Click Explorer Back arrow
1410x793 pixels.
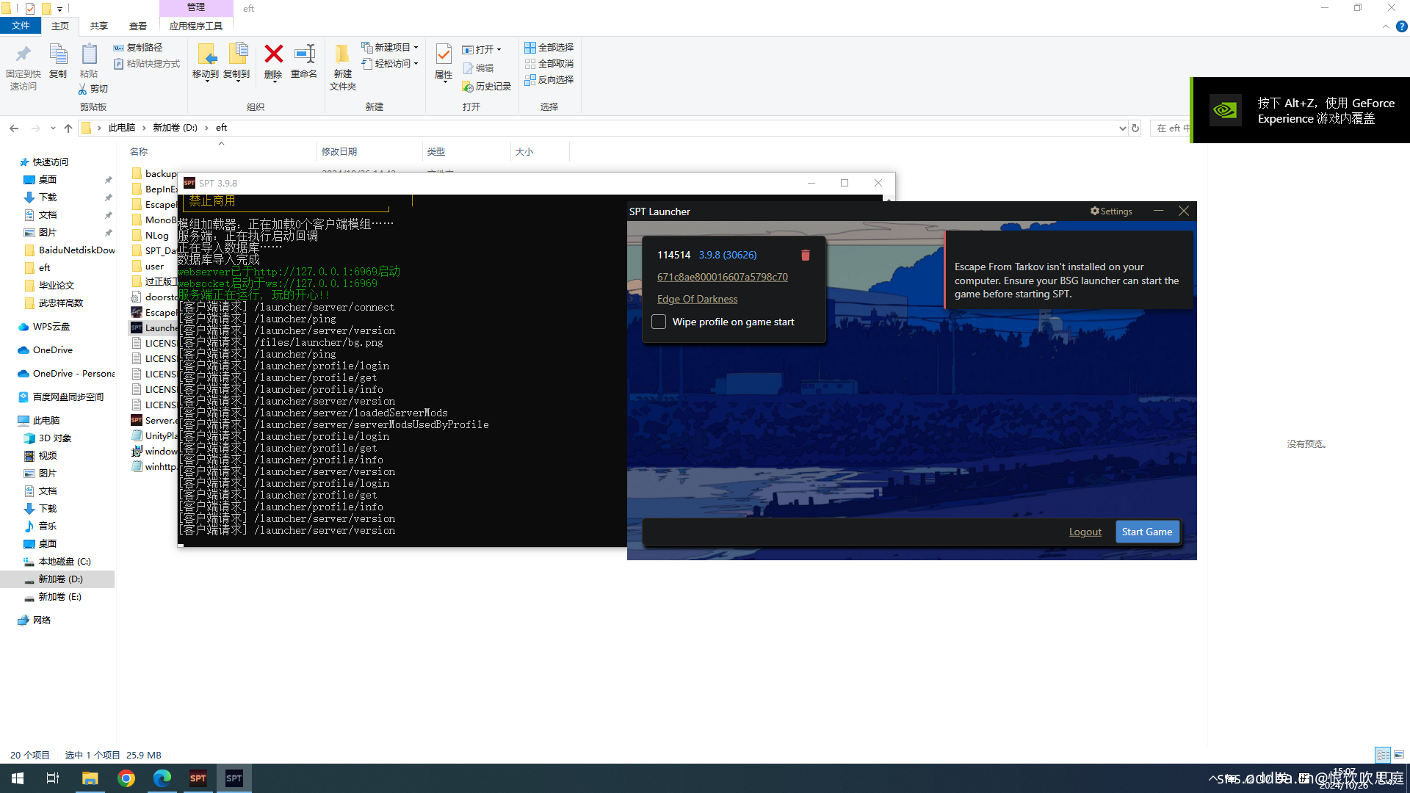[x=14, y=128]
